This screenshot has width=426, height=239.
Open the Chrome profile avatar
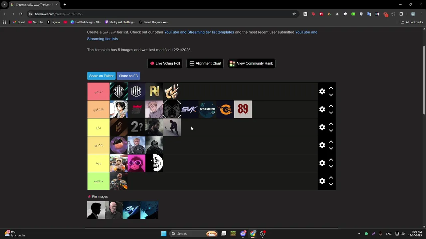(413, 14)
